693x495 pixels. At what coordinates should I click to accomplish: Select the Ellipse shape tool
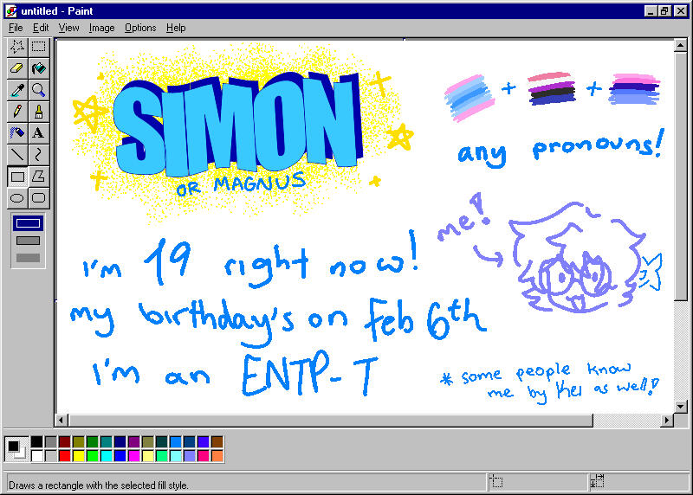(17, 198)
